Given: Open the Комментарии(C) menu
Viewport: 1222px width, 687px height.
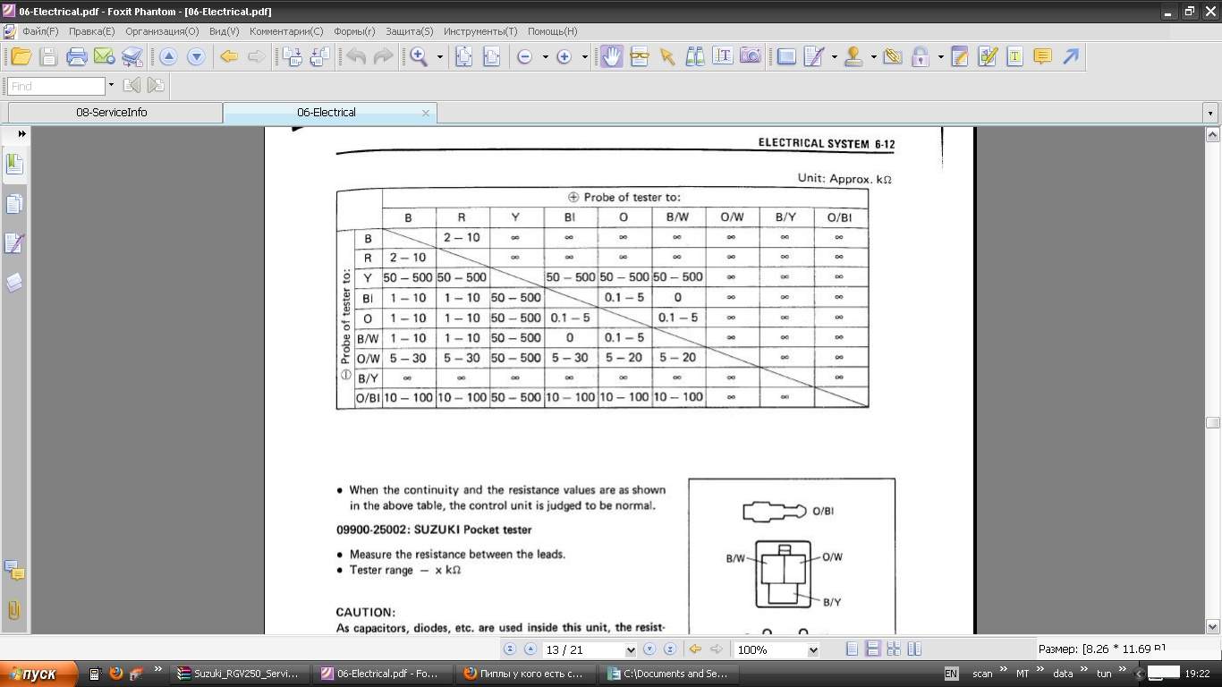Looking at the screenshot, I should coord(286,31).
